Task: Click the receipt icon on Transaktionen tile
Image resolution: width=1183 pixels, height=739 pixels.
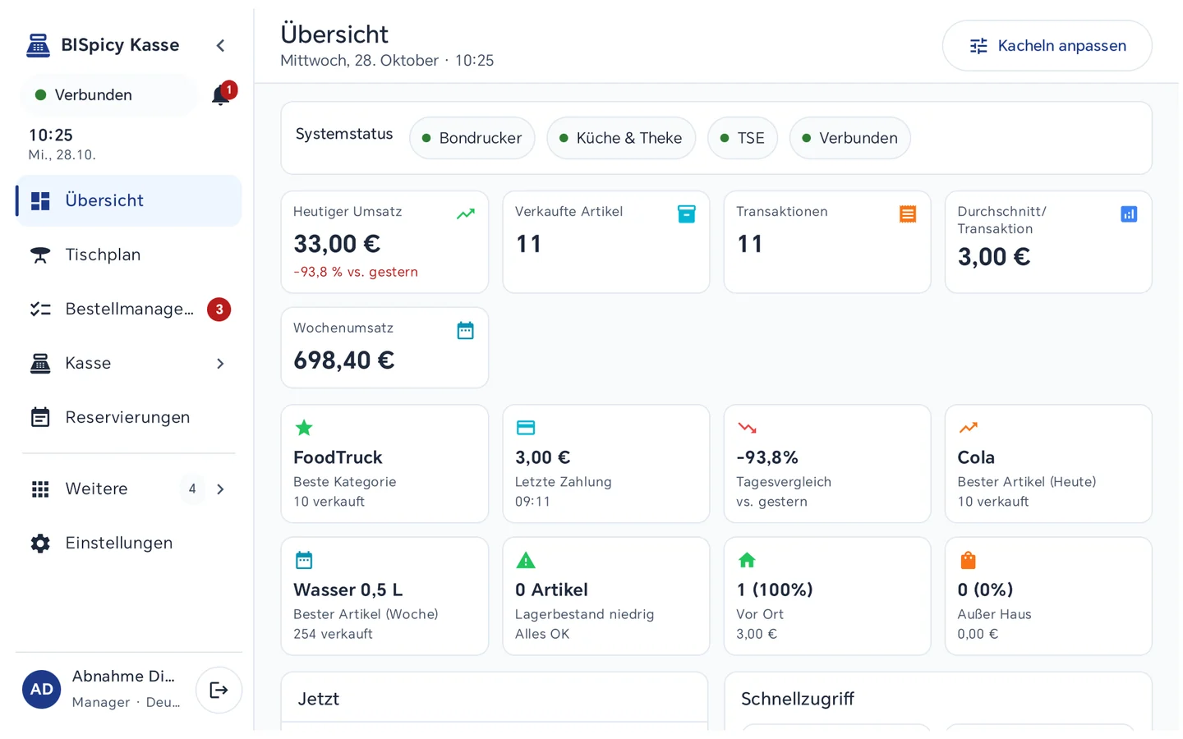Action: click(908, 214)
